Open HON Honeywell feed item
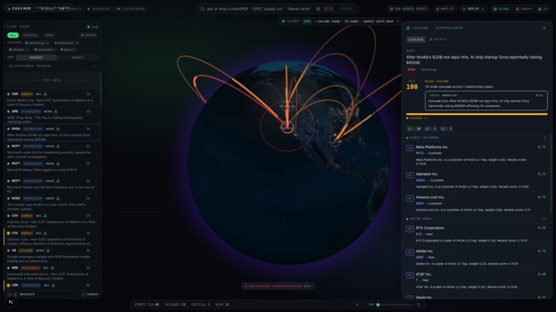This screenshot has width=556, height=312. coord(52,273)
